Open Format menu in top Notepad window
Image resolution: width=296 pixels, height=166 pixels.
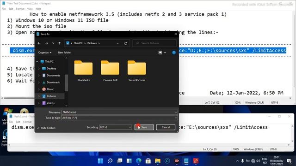(20, 9)
